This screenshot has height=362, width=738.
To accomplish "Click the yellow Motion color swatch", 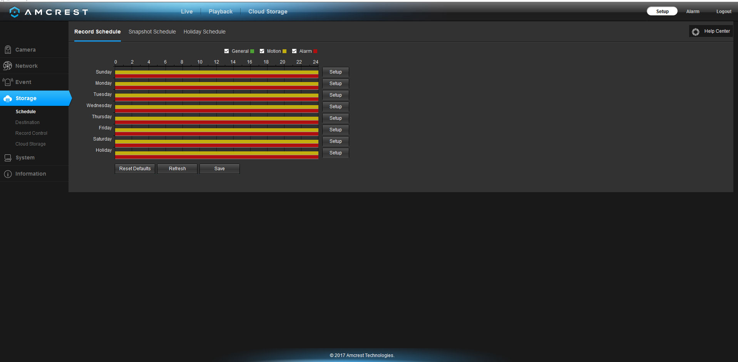I will (x=284, y=51).
